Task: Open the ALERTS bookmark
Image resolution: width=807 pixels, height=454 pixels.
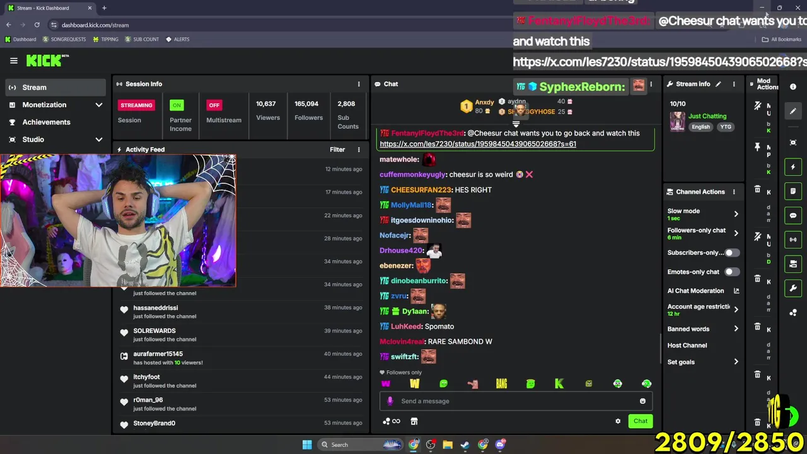Action: click(x=177, y=39)
